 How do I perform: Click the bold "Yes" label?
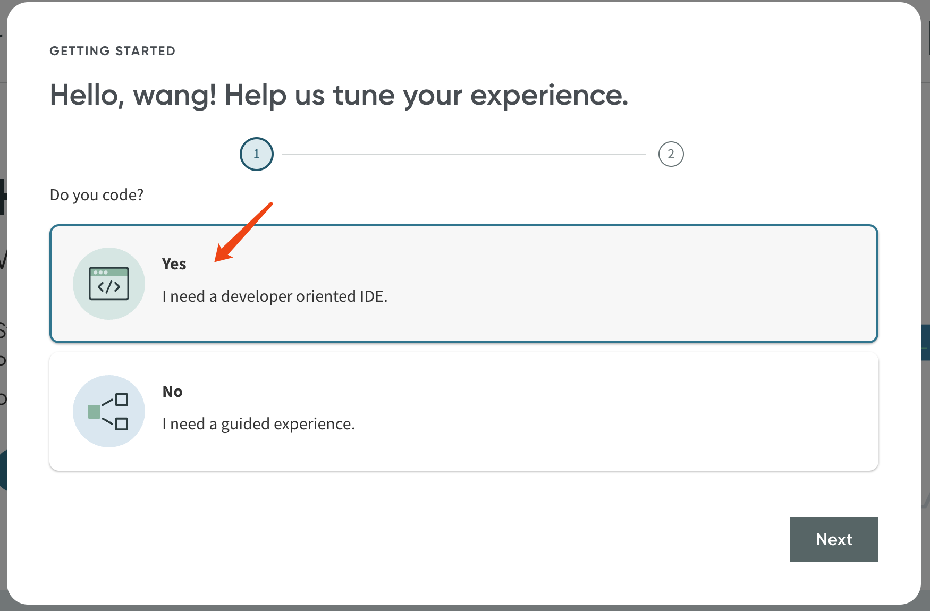pyautogui.click(x=174, y=264)
